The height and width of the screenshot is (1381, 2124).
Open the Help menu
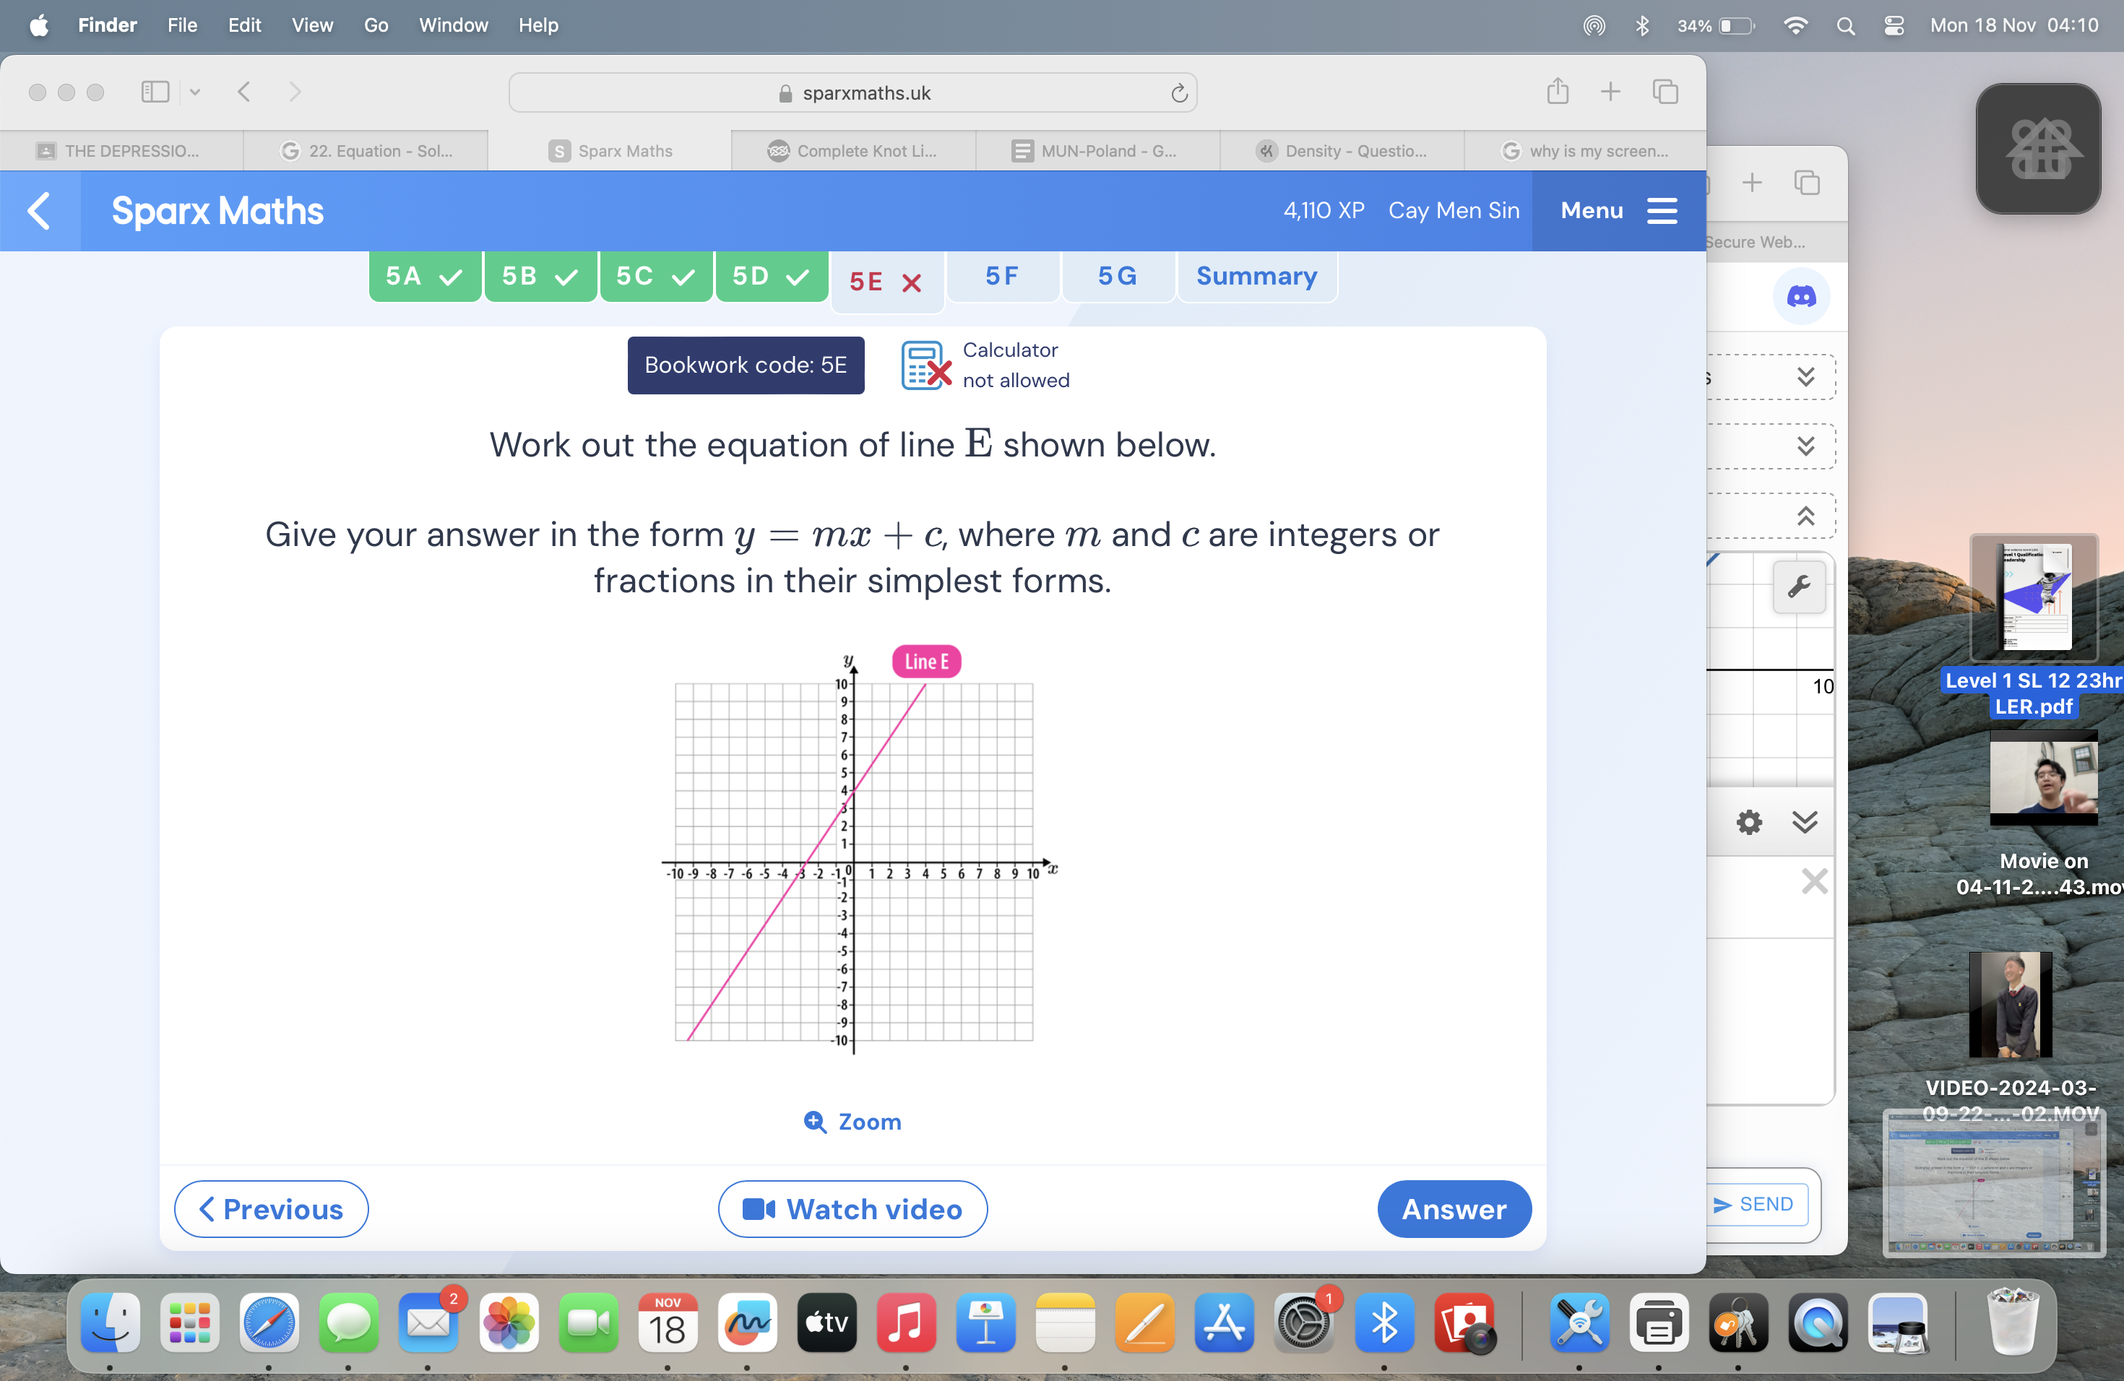point(538,25)
